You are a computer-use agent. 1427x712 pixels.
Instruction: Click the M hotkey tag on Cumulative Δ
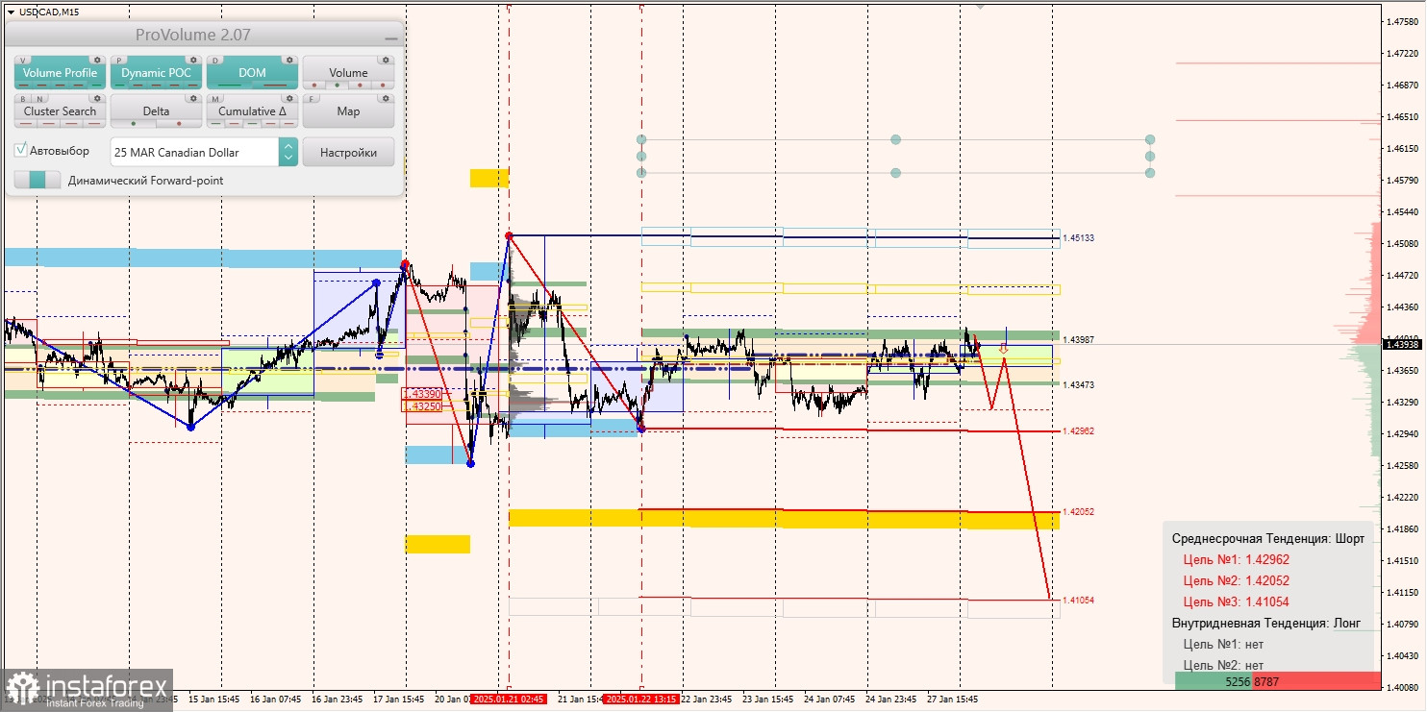coord(215,99)
